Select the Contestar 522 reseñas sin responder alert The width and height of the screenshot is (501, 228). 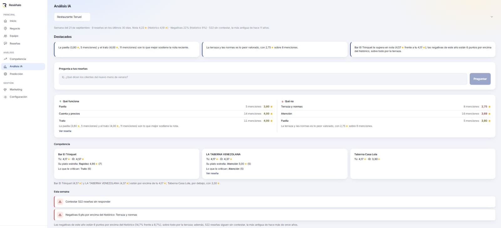coord(275,202)
